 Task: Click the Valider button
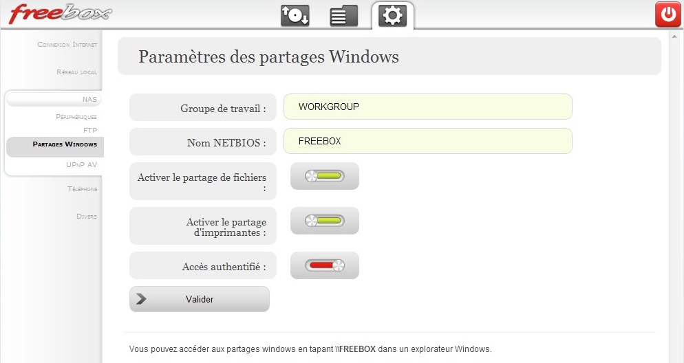[200, 299]
